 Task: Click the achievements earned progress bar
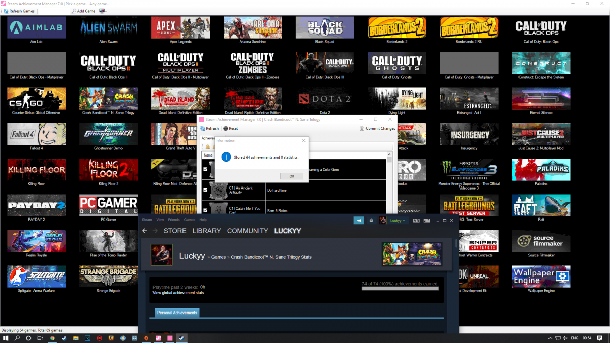click(400, 288)
